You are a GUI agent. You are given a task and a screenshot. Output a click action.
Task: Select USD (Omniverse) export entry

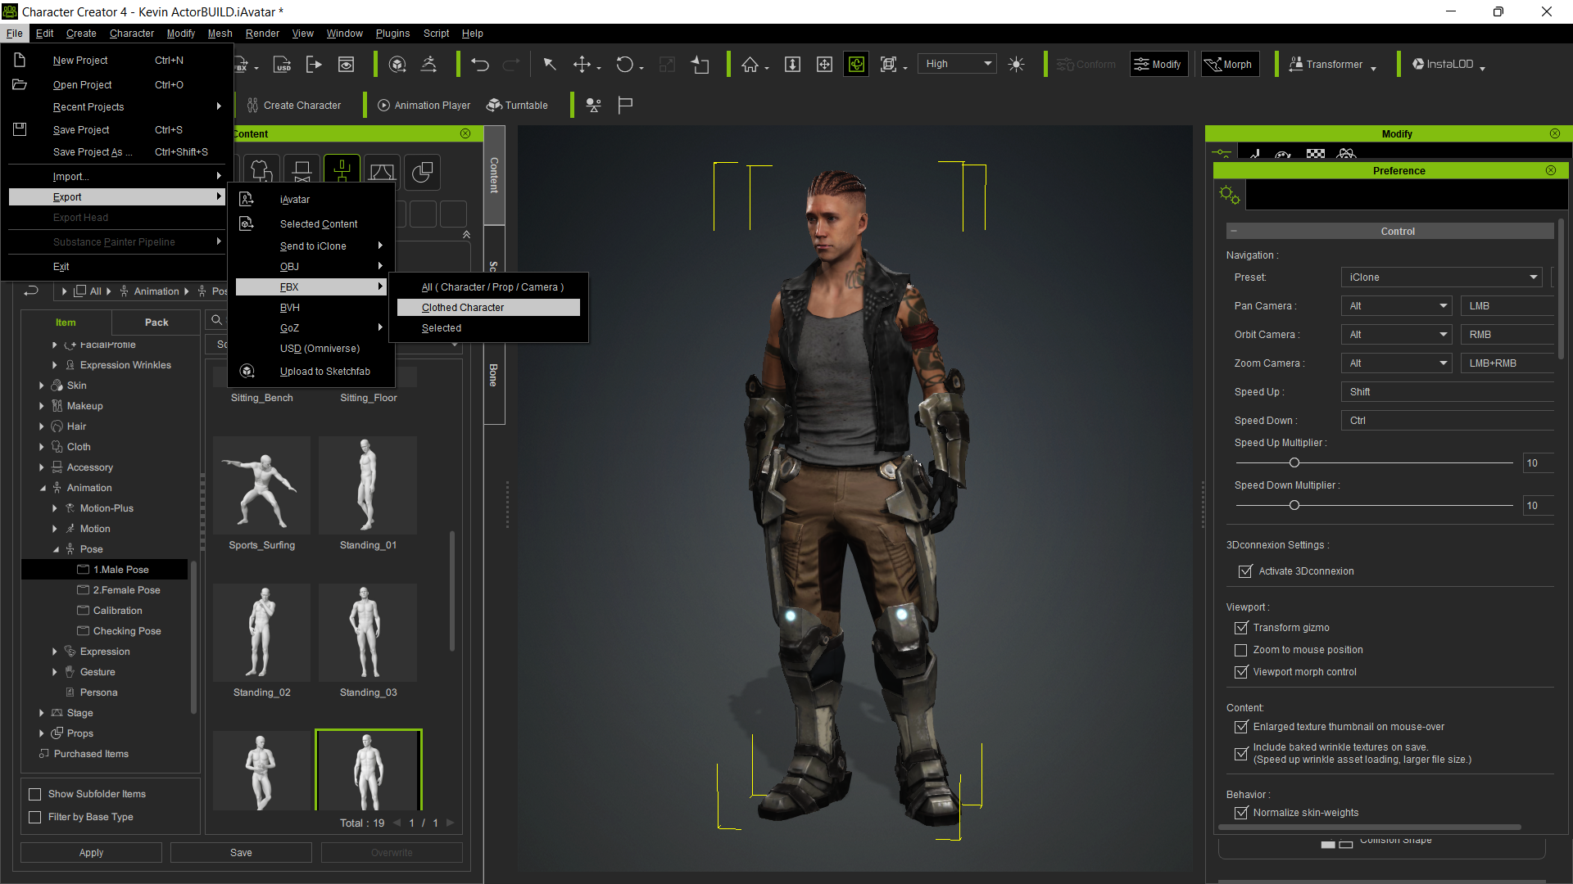(320, 349)
